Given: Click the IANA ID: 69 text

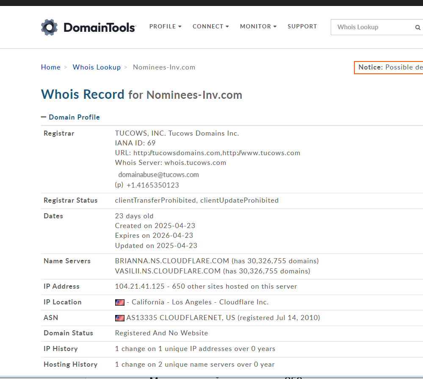Looking at the screenshot, I should pos(135,143).
